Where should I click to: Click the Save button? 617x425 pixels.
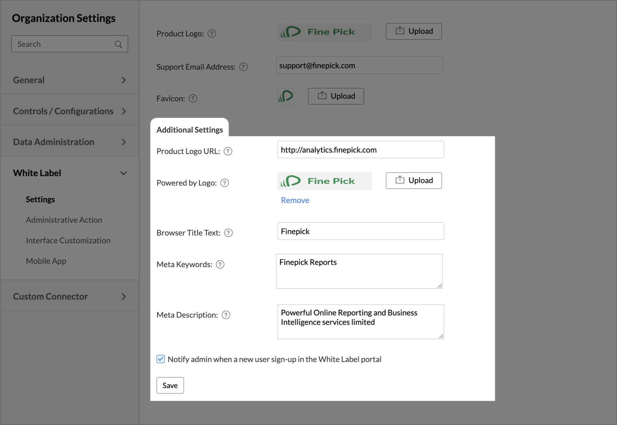click(x=170, y=385)
